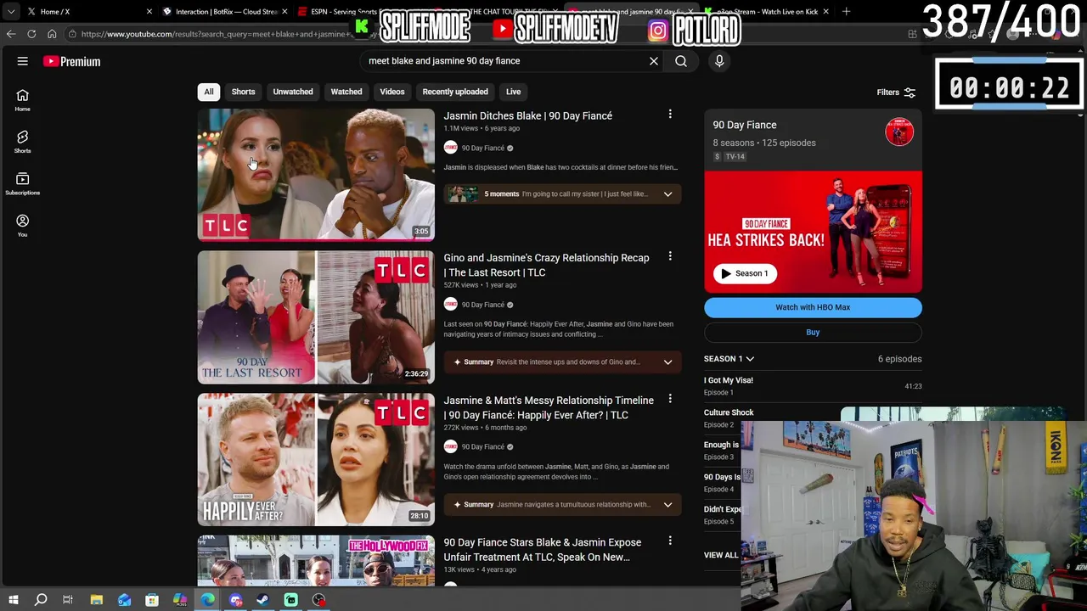
Task: Reload the page in the browser
Action: pyautogui.click(x=31, y=34)
